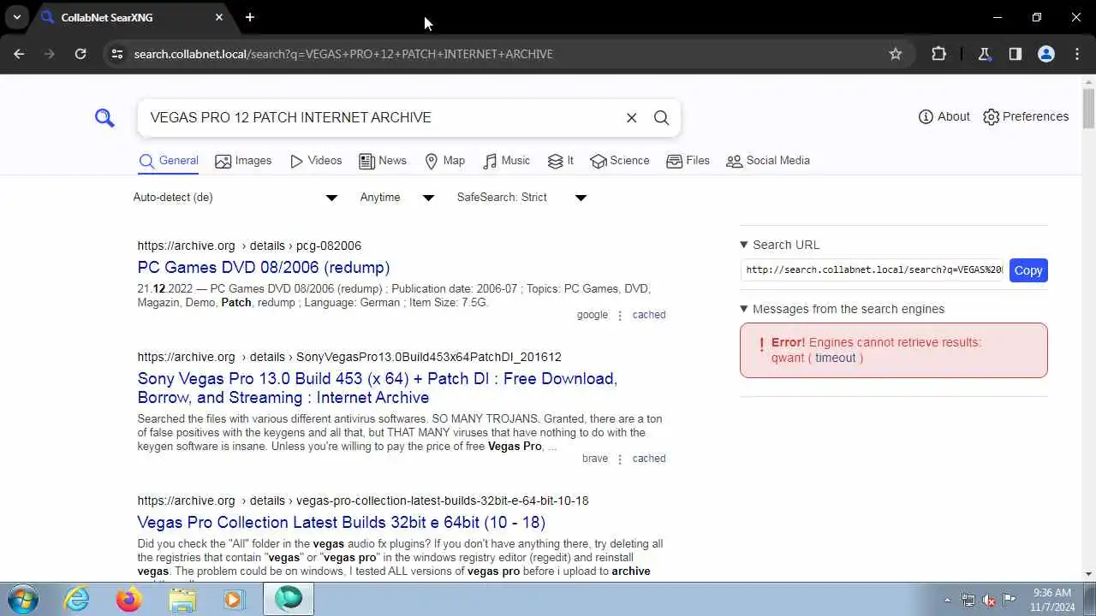The image size is (1096, 616).
Task: Open the Chrome three-dot menu
Action: tap(1077, 54)
